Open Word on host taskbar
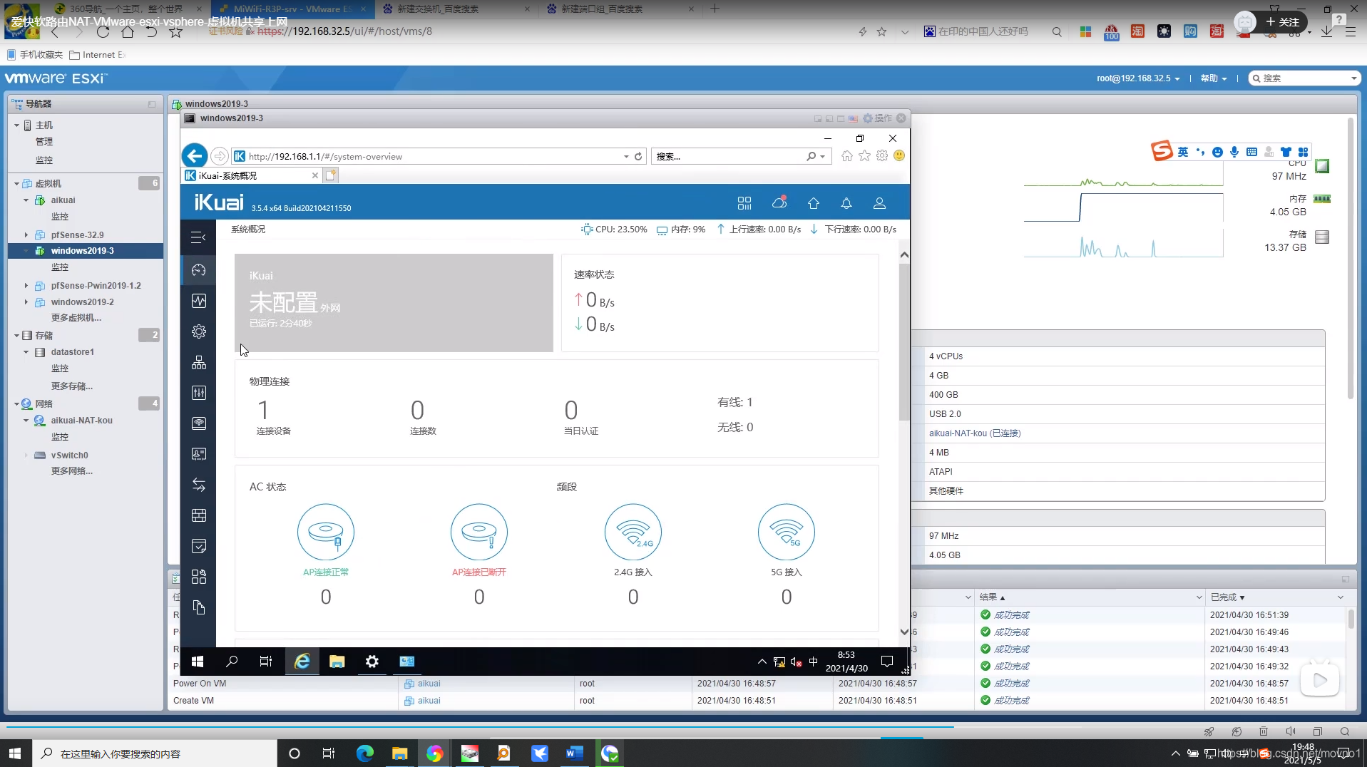 tap(575, 753)
